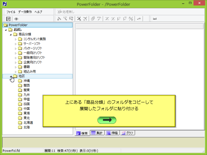
Task: Click the right arrow export icon
Action: [139, 19]
